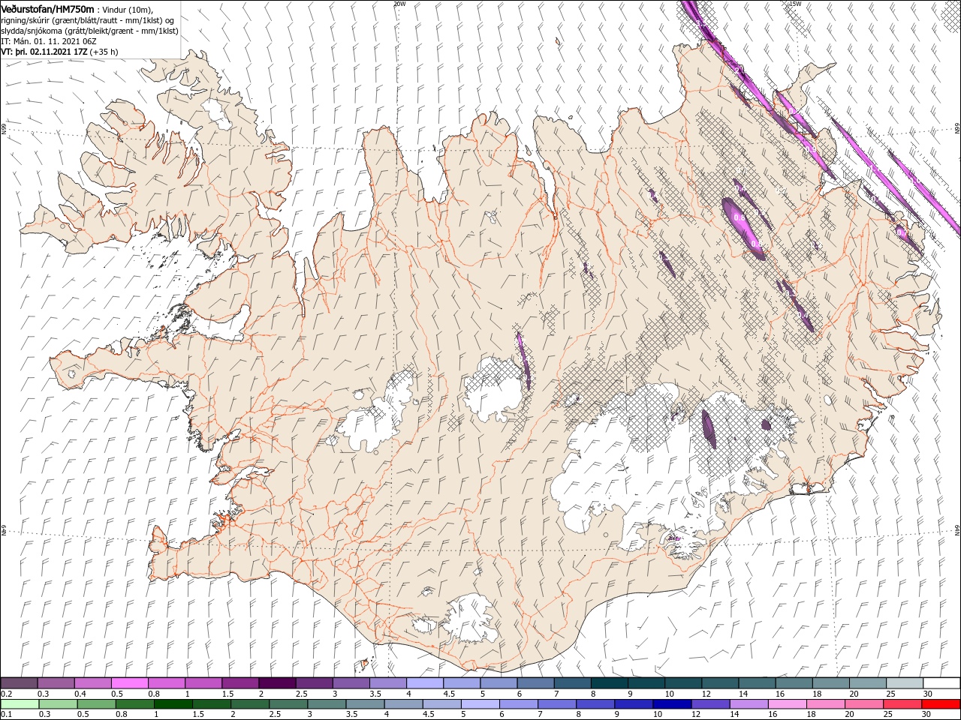961x720 pixels.
Task: Click the 30 label under the bottom red row
Action: tap(927, 715)
